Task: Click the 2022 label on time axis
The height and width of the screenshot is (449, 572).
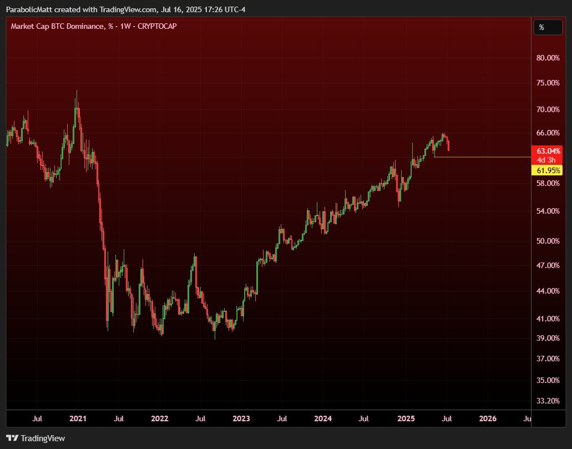Action: (160, 418)
